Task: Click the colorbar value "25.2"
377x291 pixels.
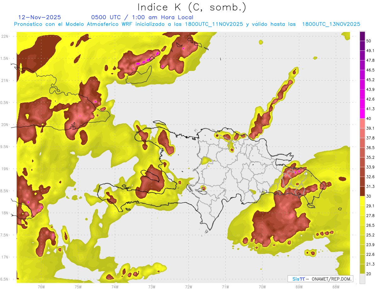Action: 370,235
